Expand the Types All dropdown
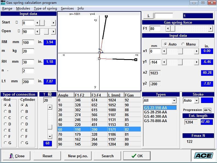The width and height of the screenshot is (217, 163). click(174, 101)
